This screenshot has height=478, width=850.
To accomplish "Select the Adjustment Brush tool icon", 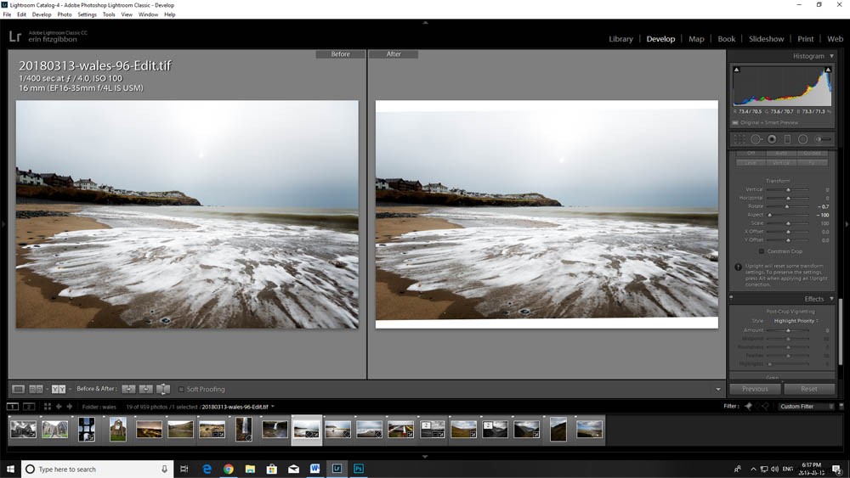I will 823,139.
